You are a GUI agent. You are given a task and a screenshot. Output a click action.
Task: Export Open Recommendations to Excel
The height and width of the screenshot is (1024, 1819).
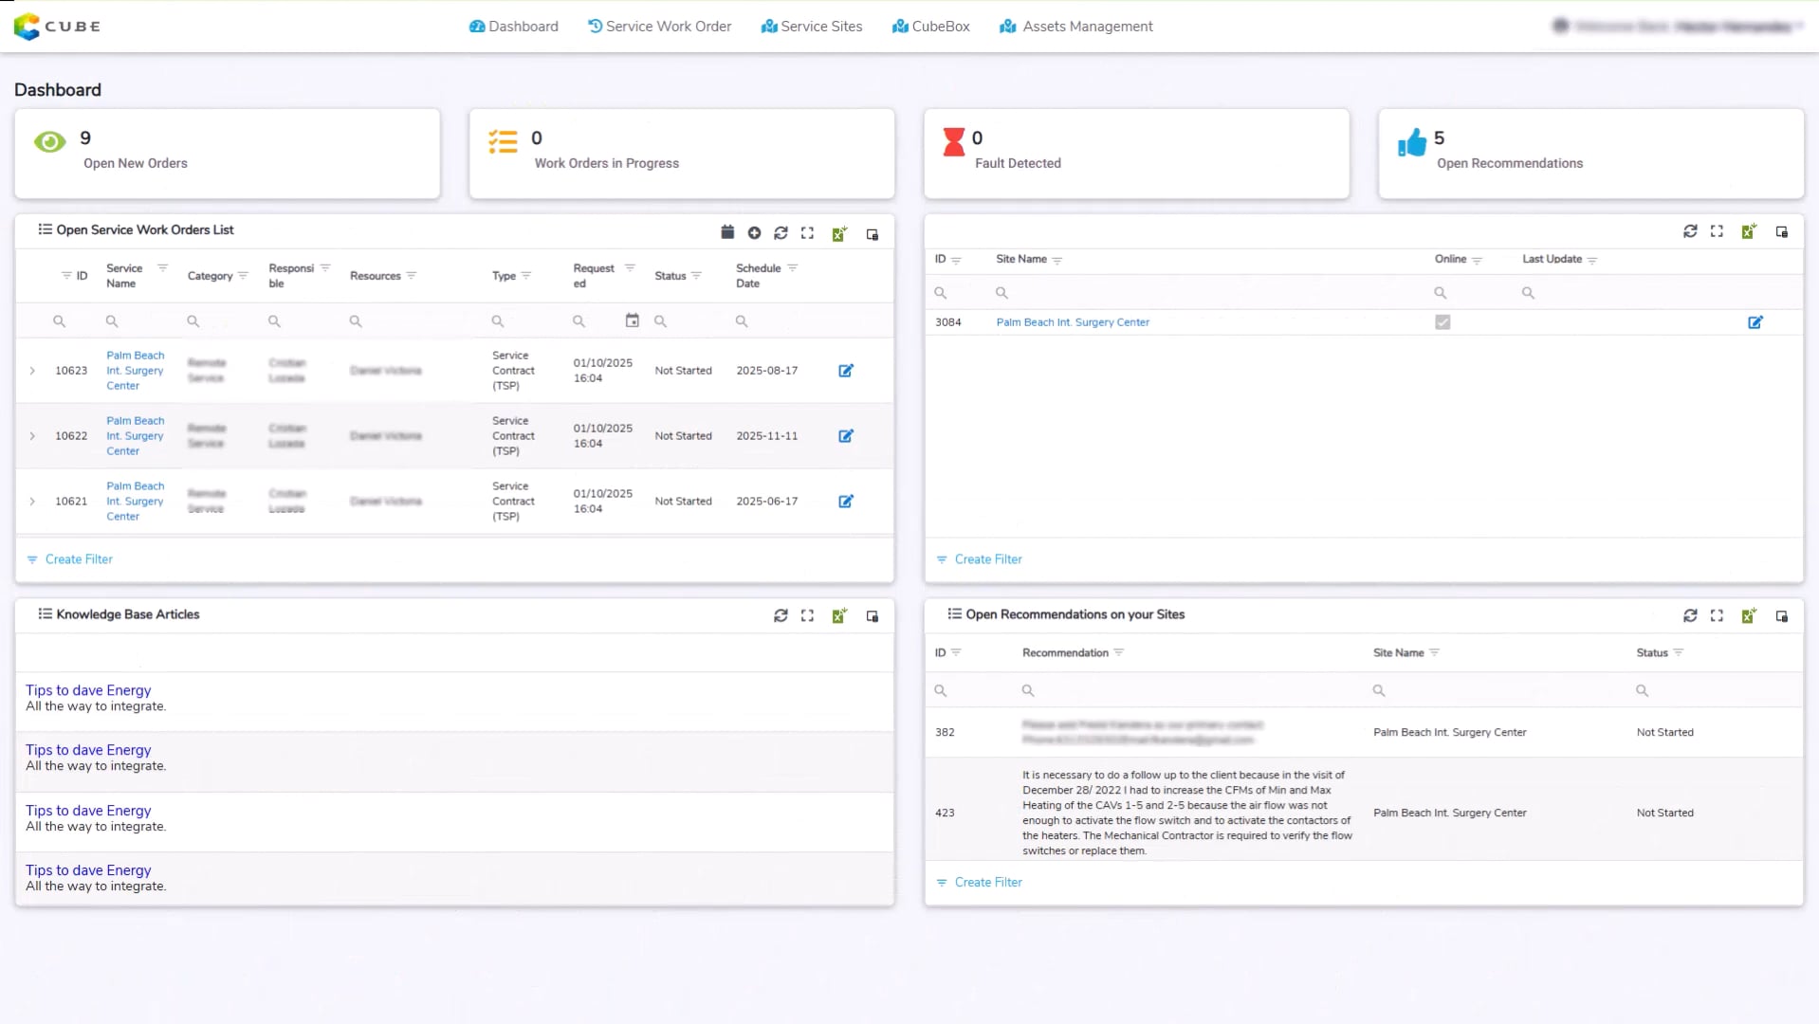click(1749, 615)
